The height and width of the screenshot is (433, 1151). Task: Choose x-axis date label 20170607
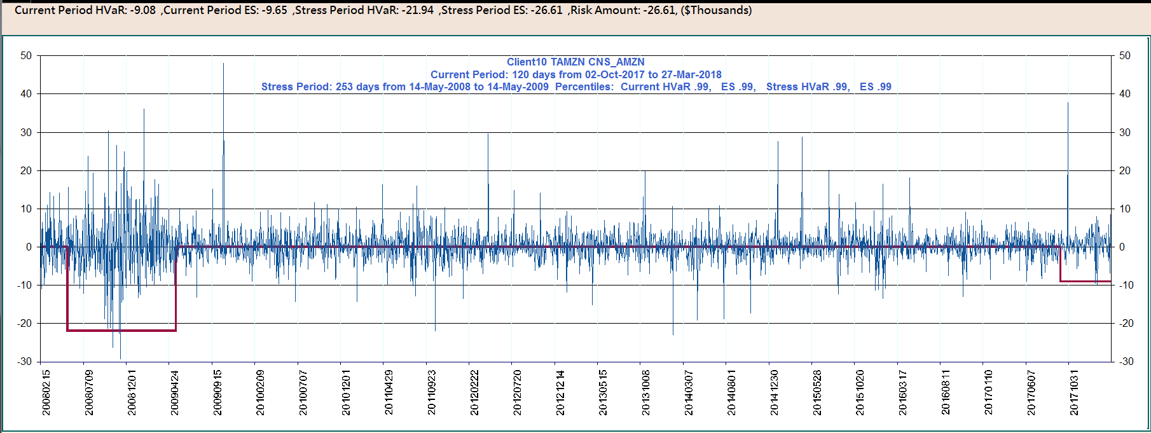coord(1032,393)
